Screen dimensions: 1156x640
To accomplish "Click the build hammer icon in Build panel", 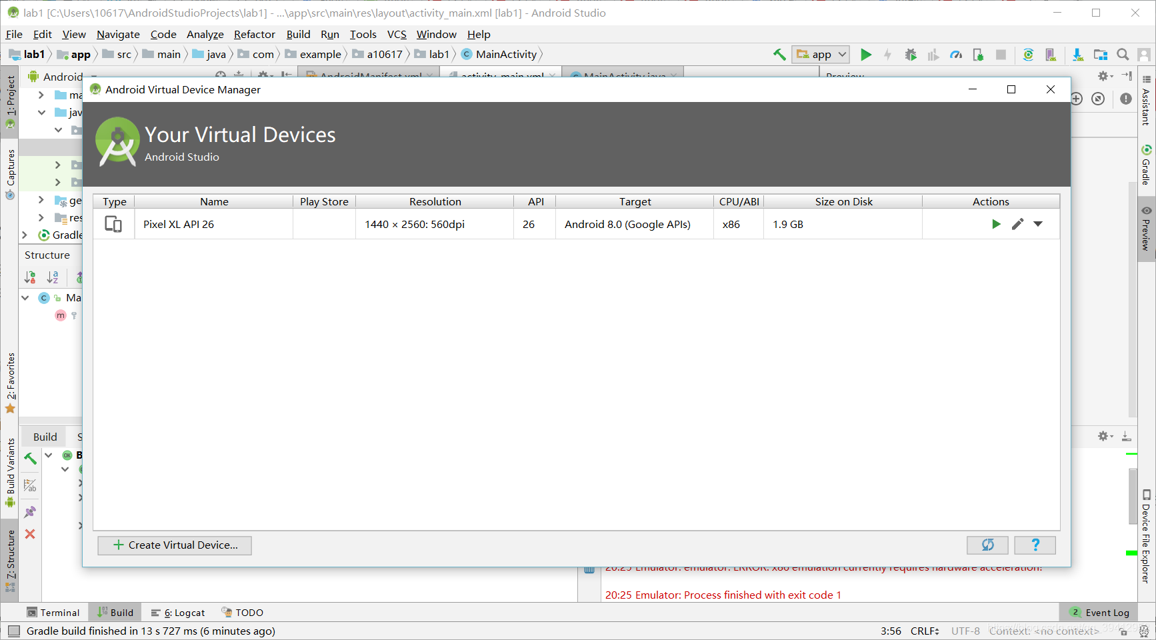I will click(x=30, y=458).
